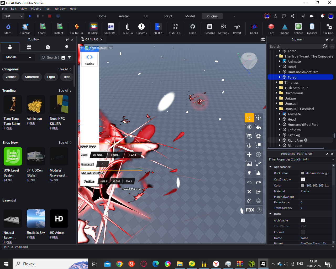Click the Color property swatch
336x269 pixels.
point(302,185)
